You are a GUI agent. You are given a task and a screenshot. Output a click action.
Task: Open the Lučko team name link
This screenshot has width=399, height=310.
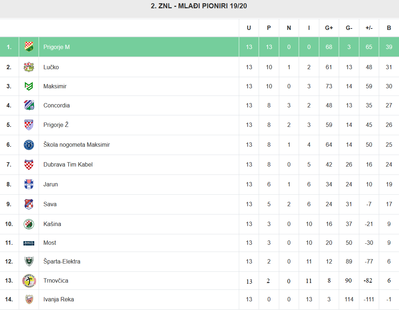tap(51, 67)
